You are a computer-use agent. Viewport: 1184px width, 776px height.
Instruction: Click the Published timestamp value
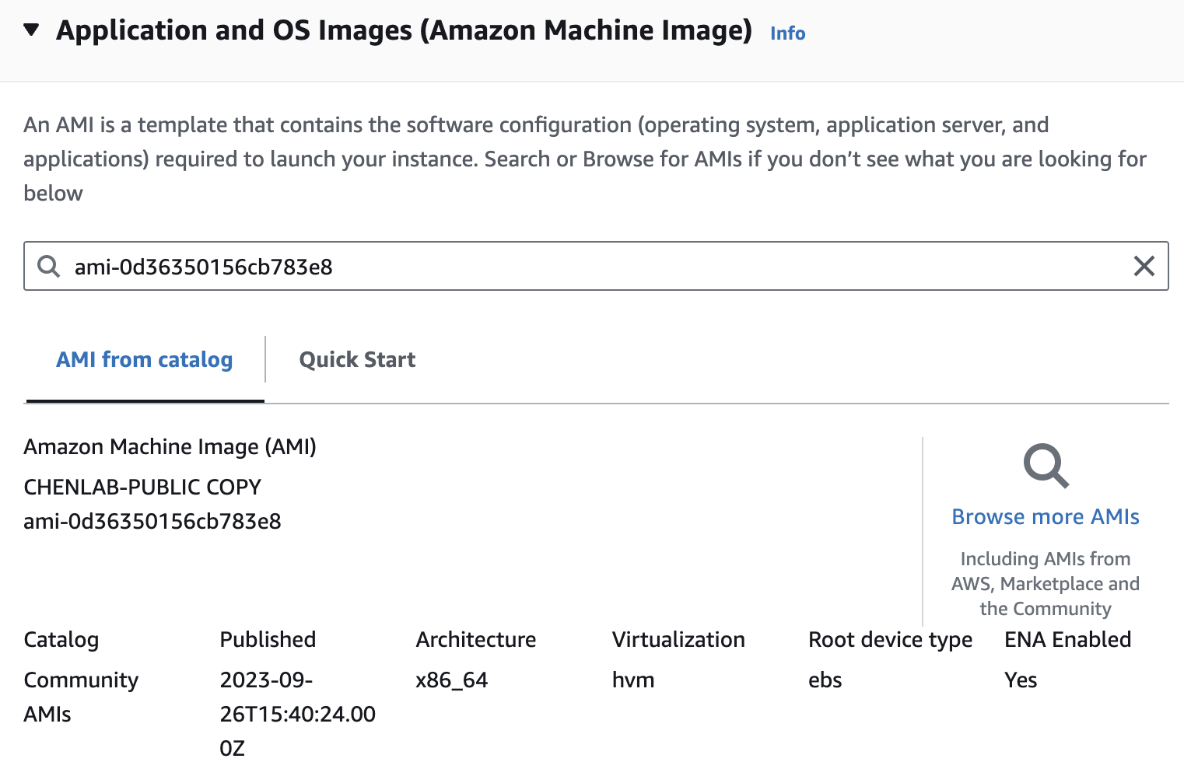(x=297, y=714)
